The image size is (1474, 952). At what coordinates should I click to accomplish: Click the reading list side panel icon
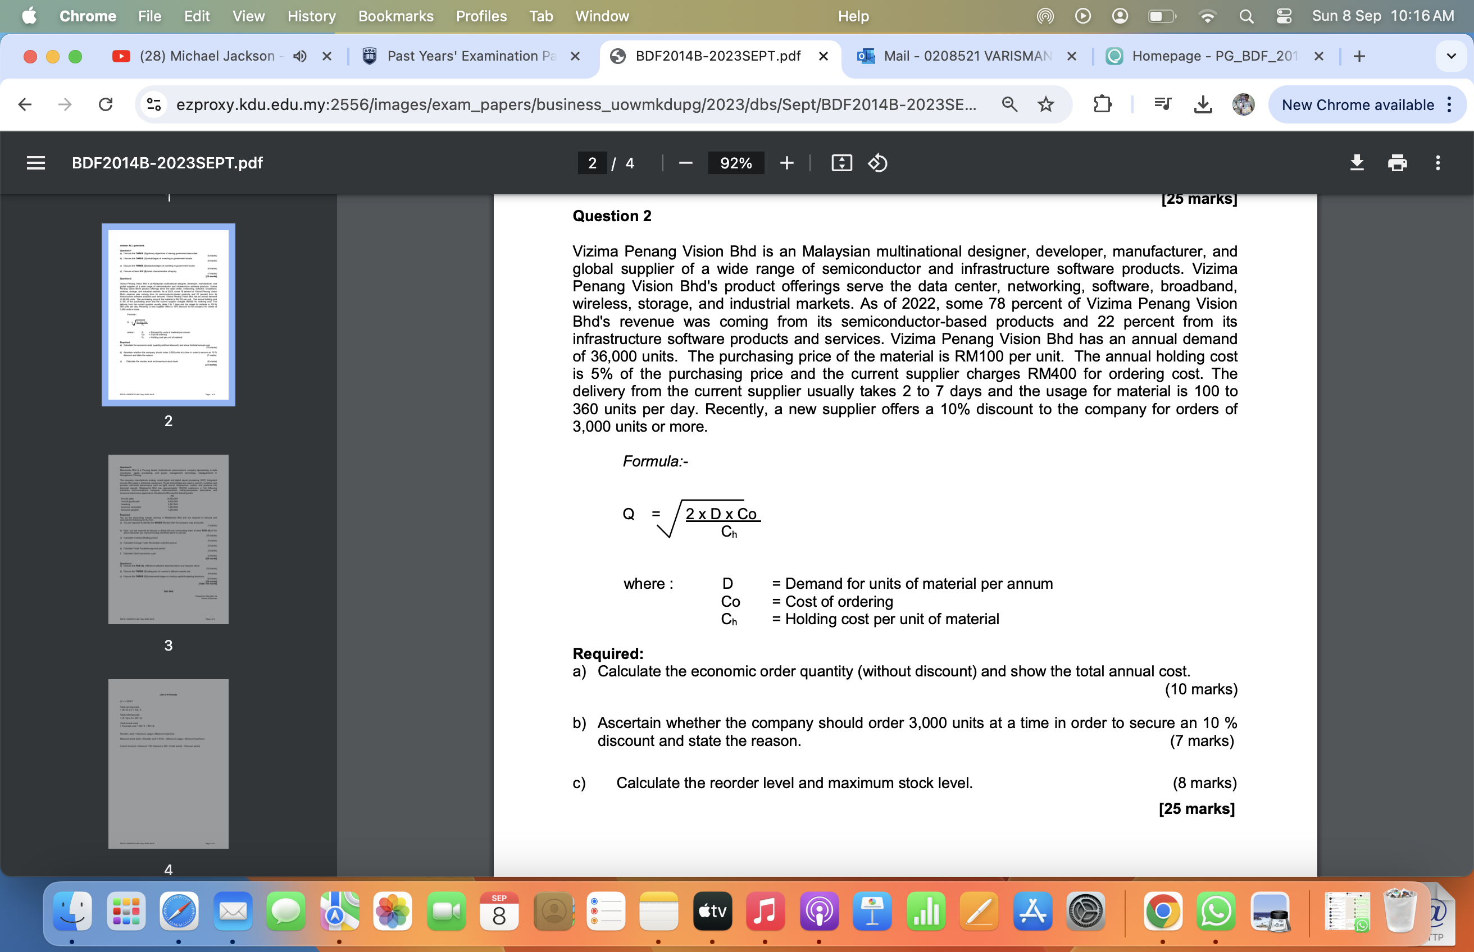(1162, 104)
